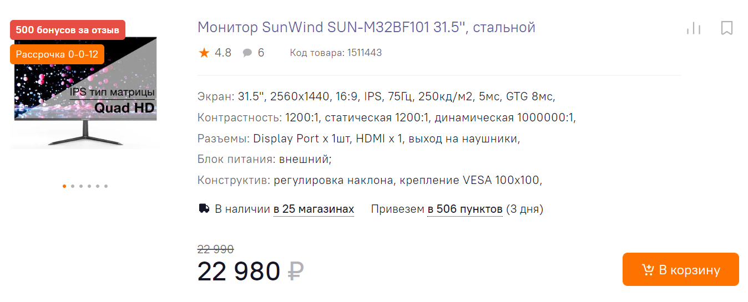
Task: Click the 500 bonus review badge
Action: tap(68, 30)
